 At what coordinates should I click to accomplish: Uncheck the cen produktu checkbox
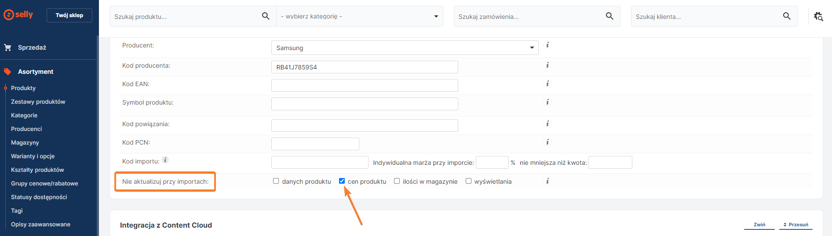pos(342,181)
